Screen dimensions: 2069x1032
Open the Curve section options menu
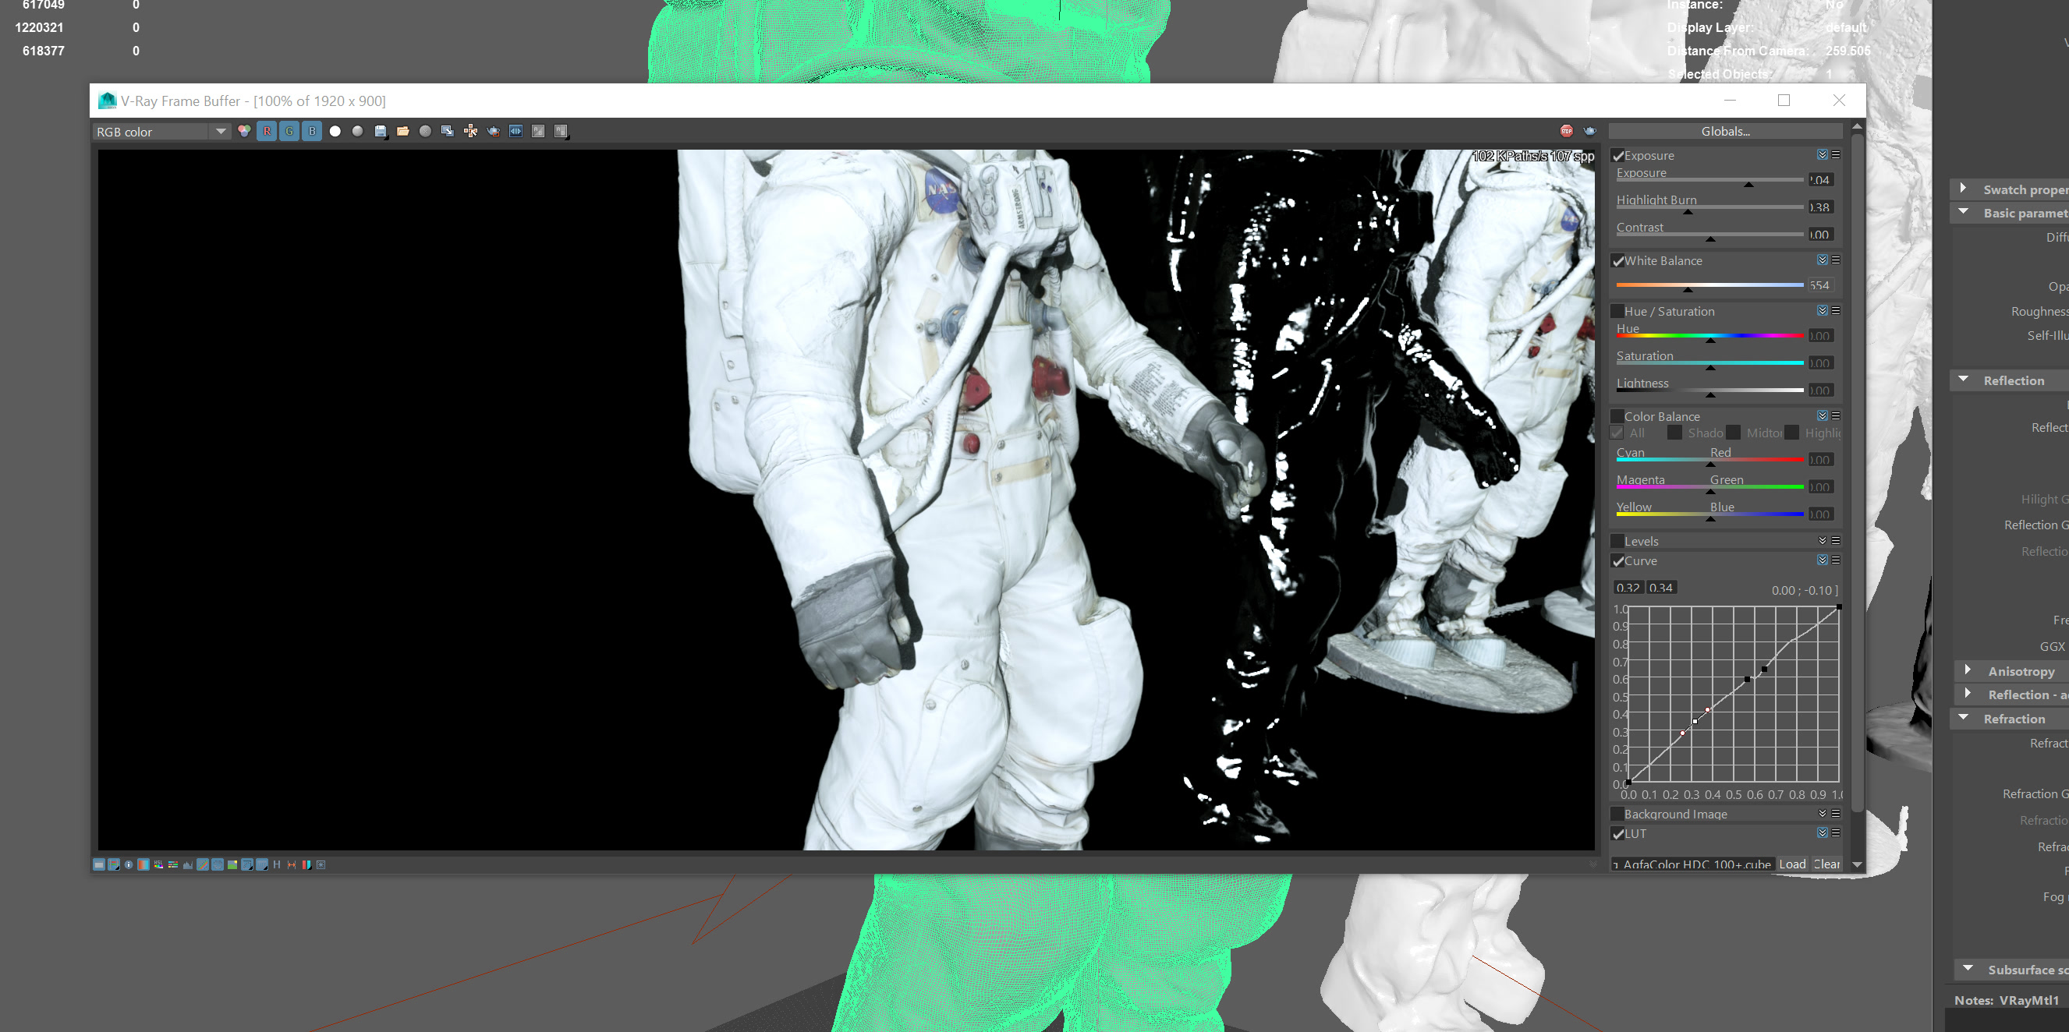1836,560
